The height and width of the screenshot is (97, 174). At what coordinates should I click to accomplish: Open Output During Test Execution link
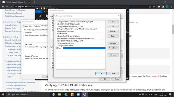[x=15, y=10]
